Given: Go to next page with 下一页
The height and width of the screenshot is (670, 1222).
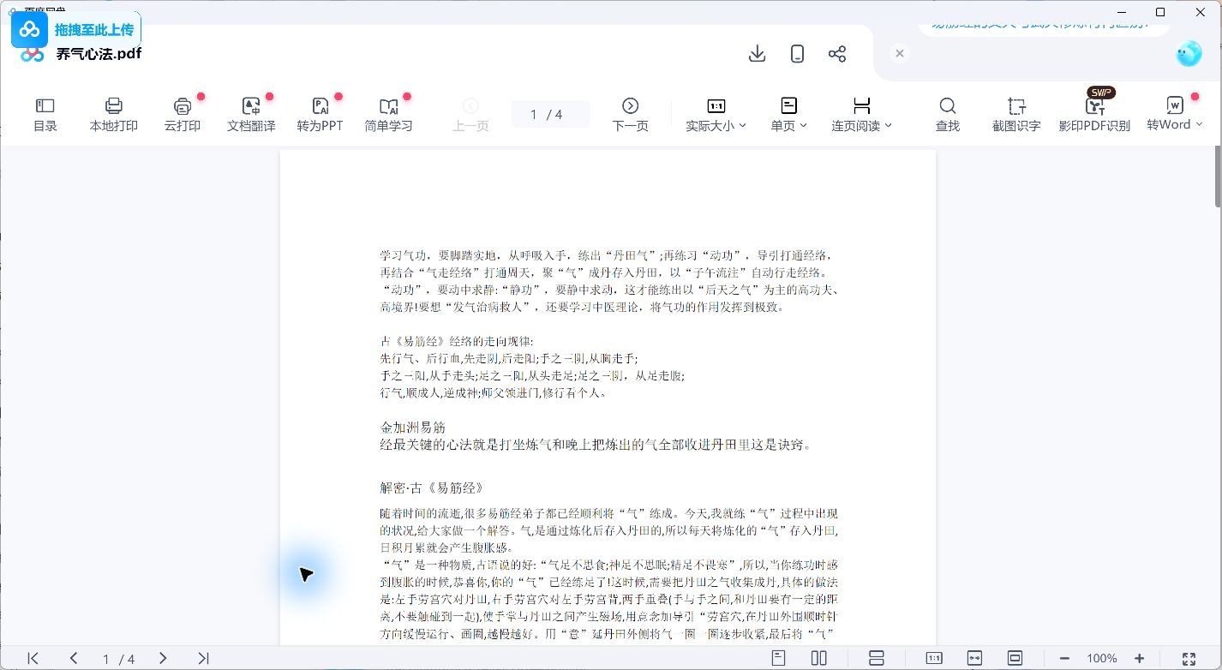Looking at the screenshot, I should pos(630,115).
